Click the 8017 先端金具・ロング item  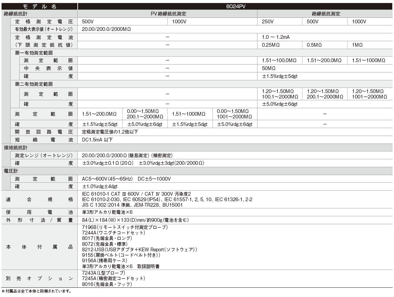coord(107,238)
